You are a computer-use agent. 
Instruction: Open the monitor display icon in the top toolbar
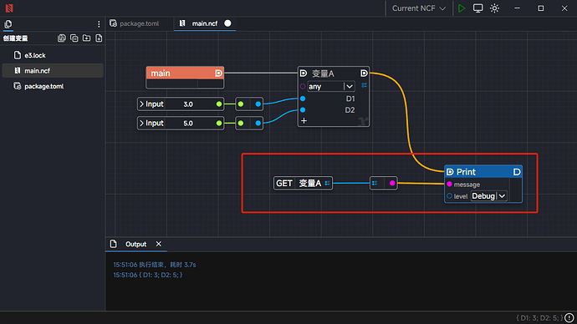coord(477,8)
